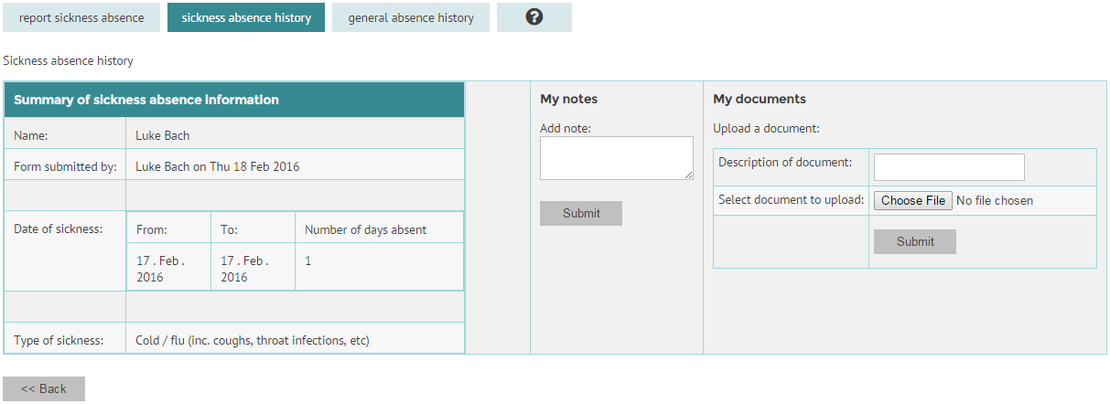This screenshot has height=404, width=1110.
Task: Click the form submitted by Luke Bach entry
Action: click(x=218, y=166)
